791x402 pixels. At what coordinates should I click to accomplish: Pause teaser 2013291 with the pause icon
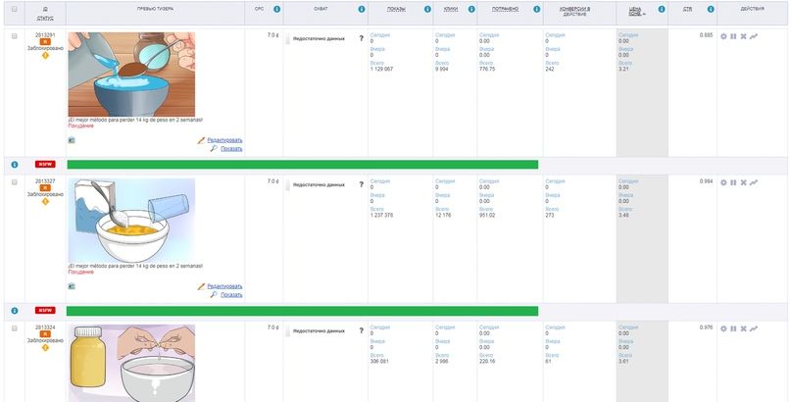click(733, 36)
